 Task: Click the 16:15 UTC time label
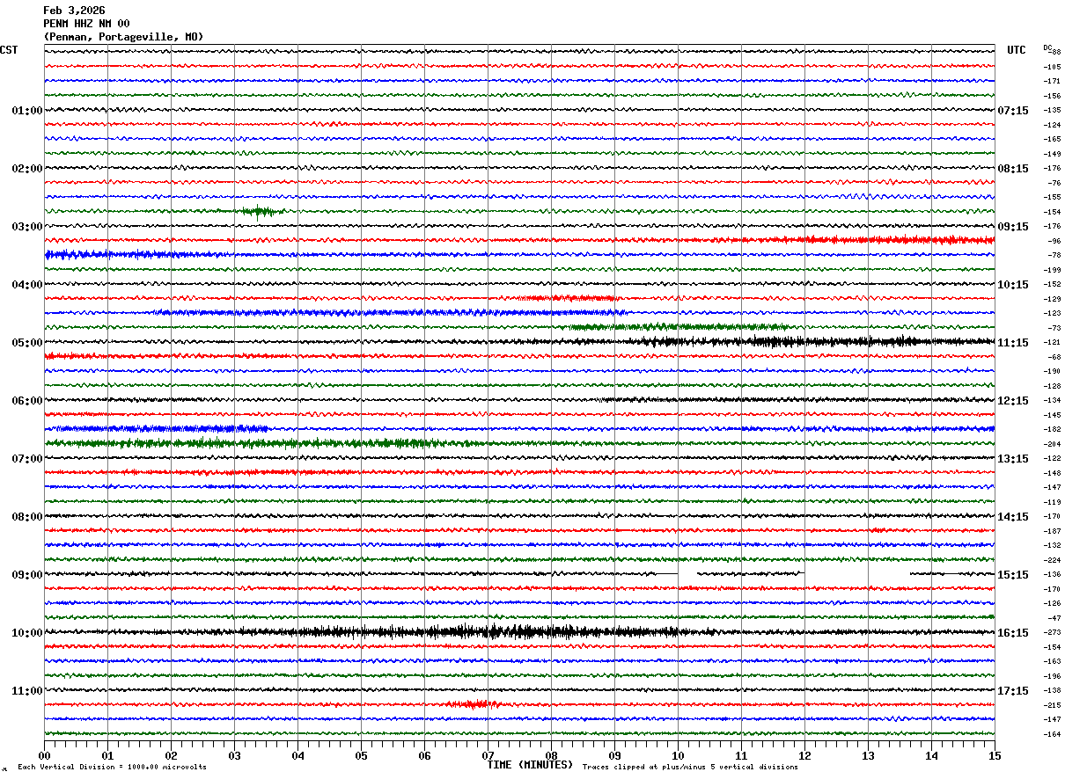click(1013, 633)
